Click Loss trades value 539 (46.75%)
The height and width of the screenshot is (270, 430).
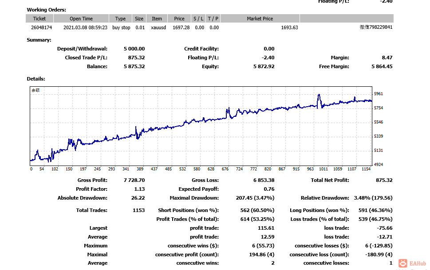[375, 219]
